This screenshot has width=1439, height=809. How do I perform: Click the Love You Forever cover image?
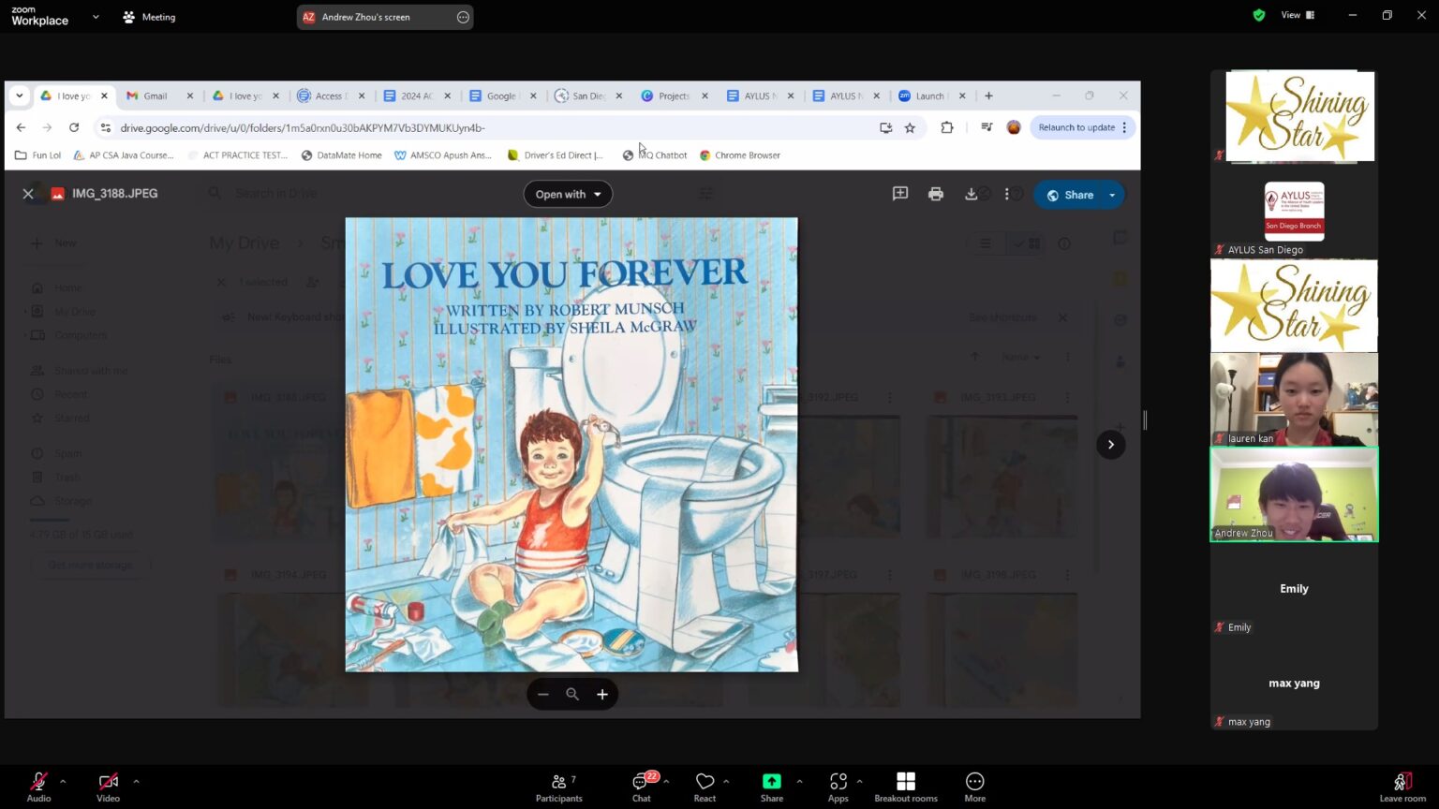(x=571, y=445)
